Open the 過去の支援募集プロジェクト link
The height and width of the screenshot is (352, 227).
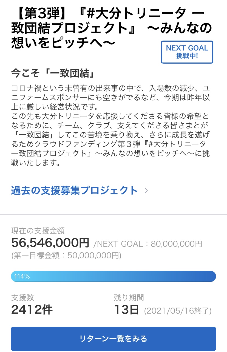[74, 191]
